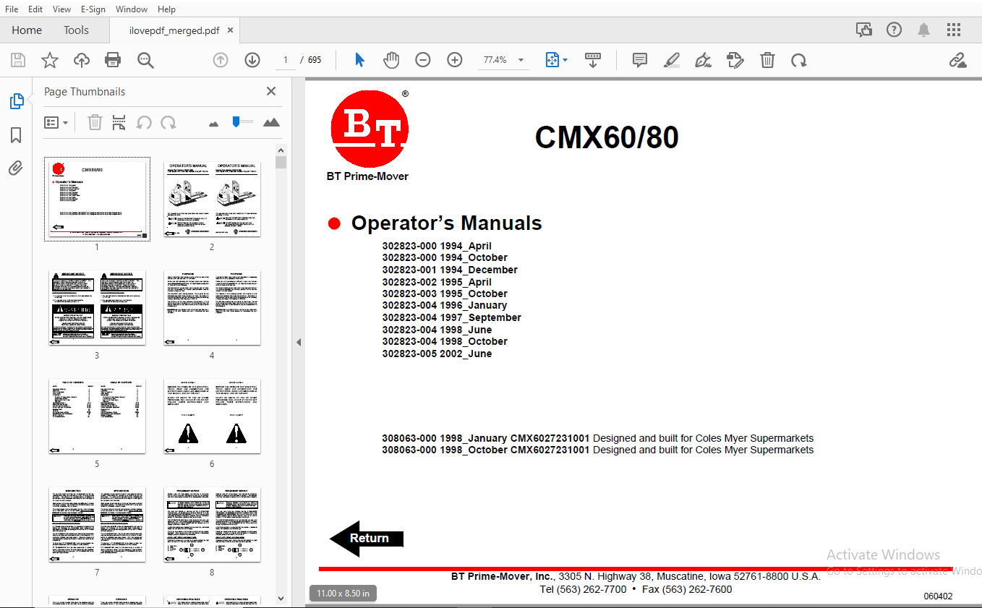Open the 302823-000 1994_April manual link
The height and width of the screenshot is (608, 982).
(x=437, y=246)
